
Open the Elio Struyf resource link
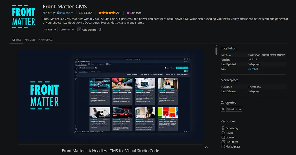[x=232, y=142]
